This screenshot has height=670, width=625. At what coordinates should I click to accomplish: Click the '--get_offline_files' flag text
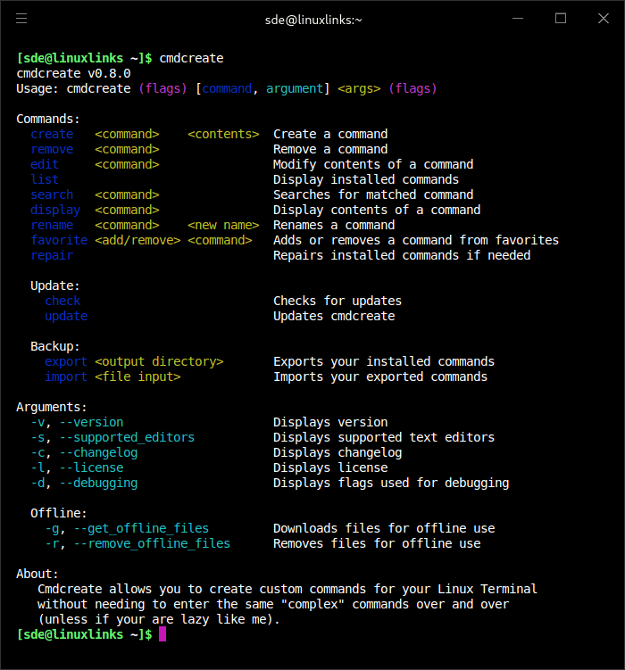(x=141, y=529)
